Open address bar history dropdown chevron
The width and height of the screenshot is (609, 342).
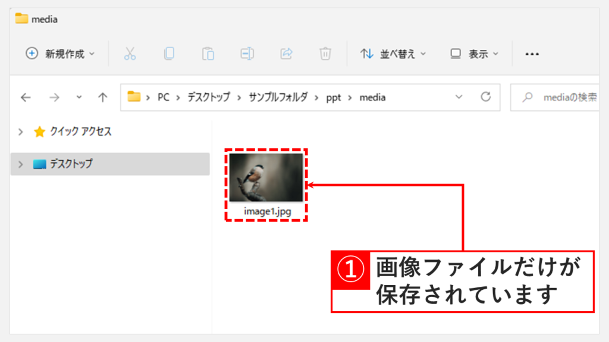[x=459, y=97]
